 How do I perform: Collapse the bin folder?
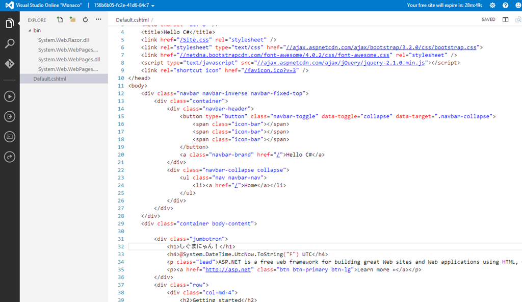(30, 31)
